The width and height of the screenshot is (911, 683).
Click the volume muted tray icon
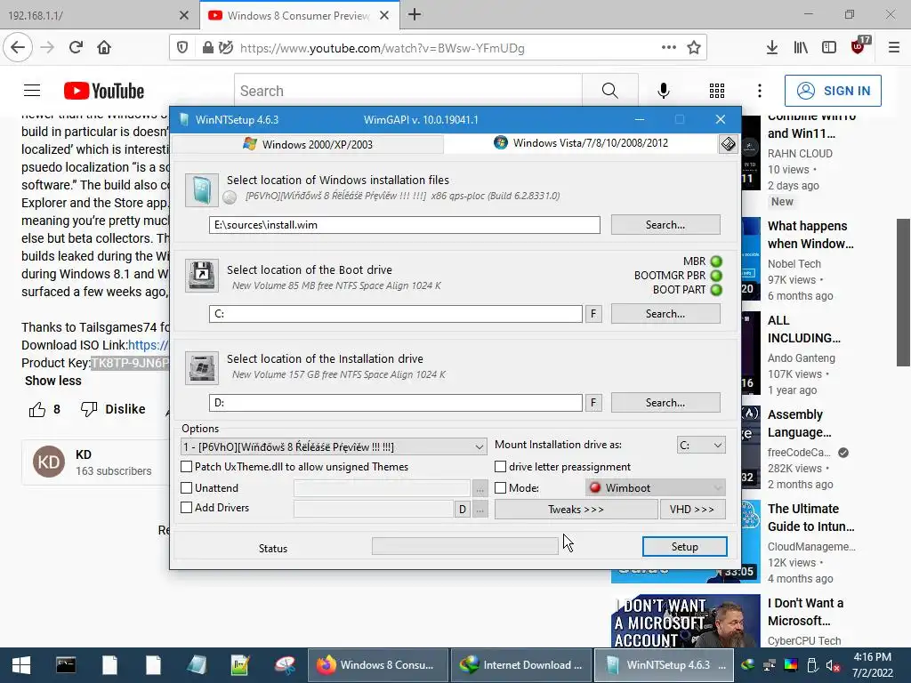click(x=834, y=665)
